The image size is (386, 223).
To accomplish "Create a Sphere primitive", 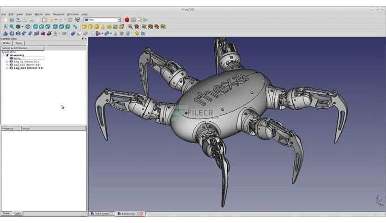I will [x=97, y=27].
